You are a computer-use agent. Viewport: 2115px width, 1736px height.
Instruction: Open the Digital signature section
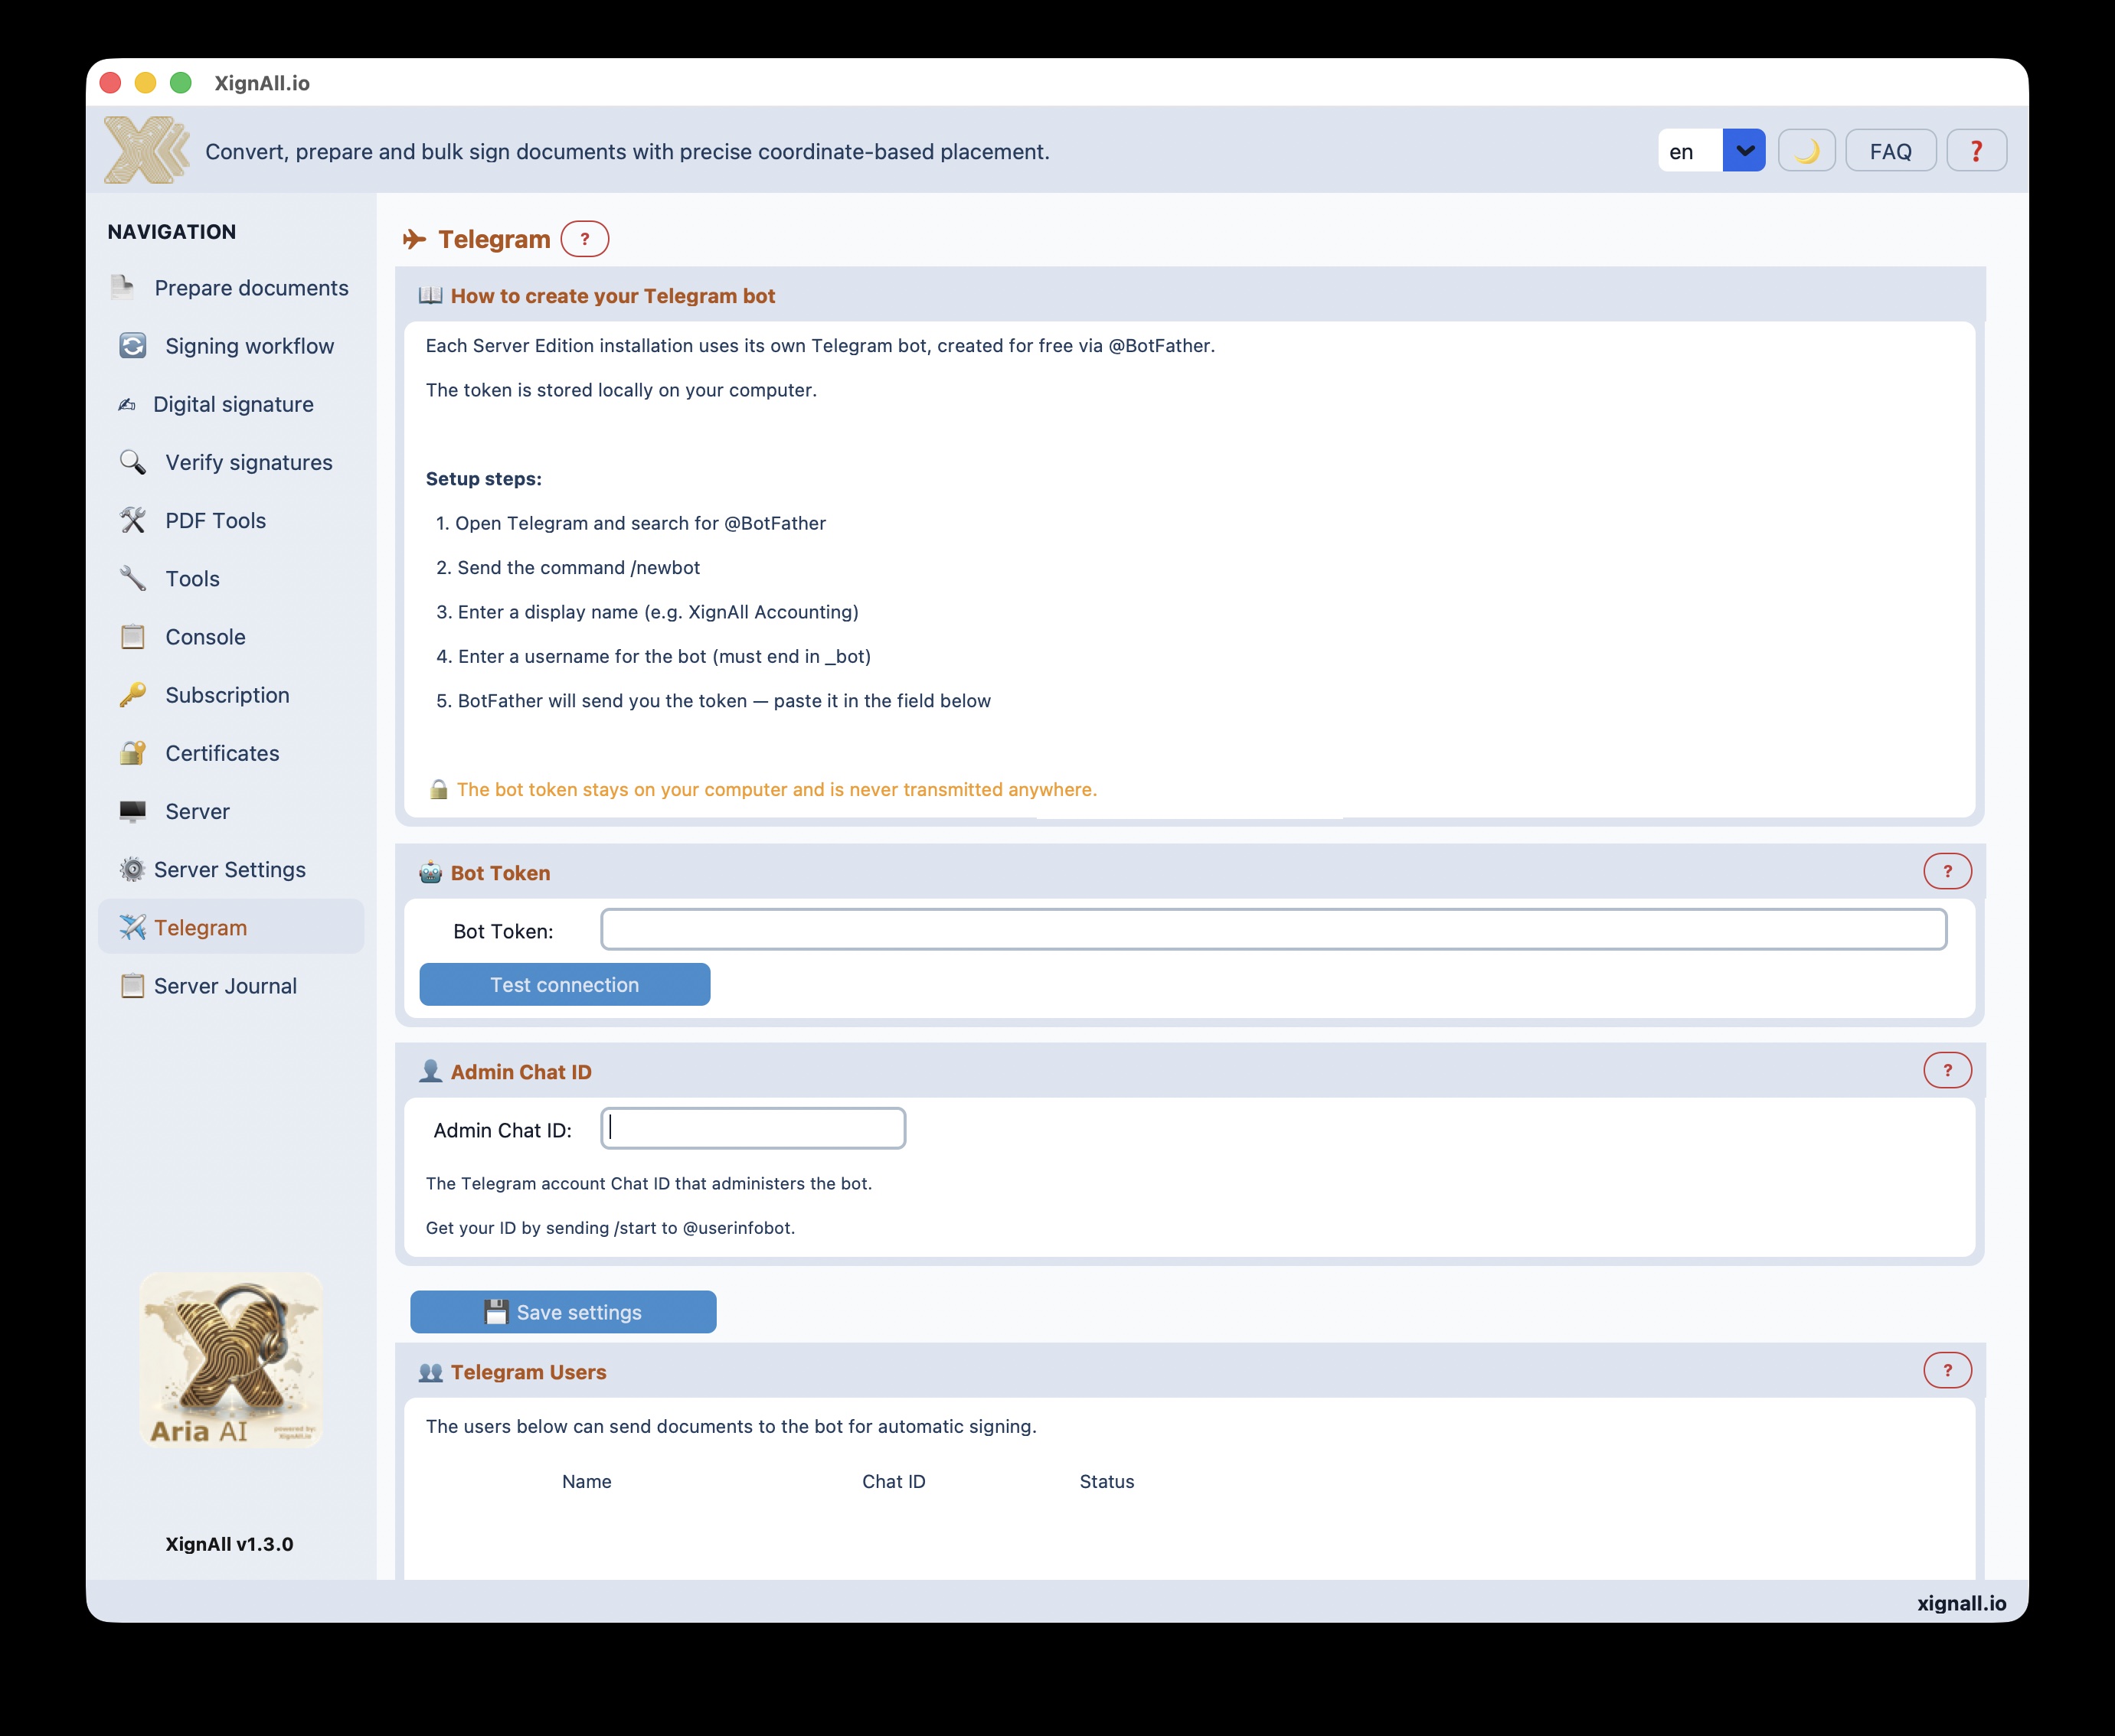pos(231,404)
